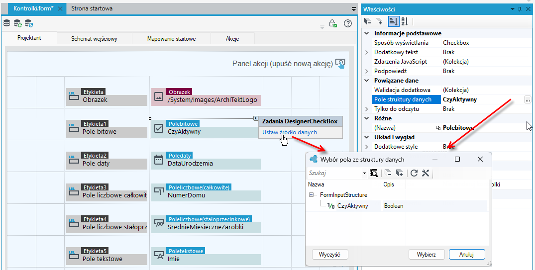This screenshot has width=535, height=270.
Task: Click the Wyczyść button
Action: [330, 254]
